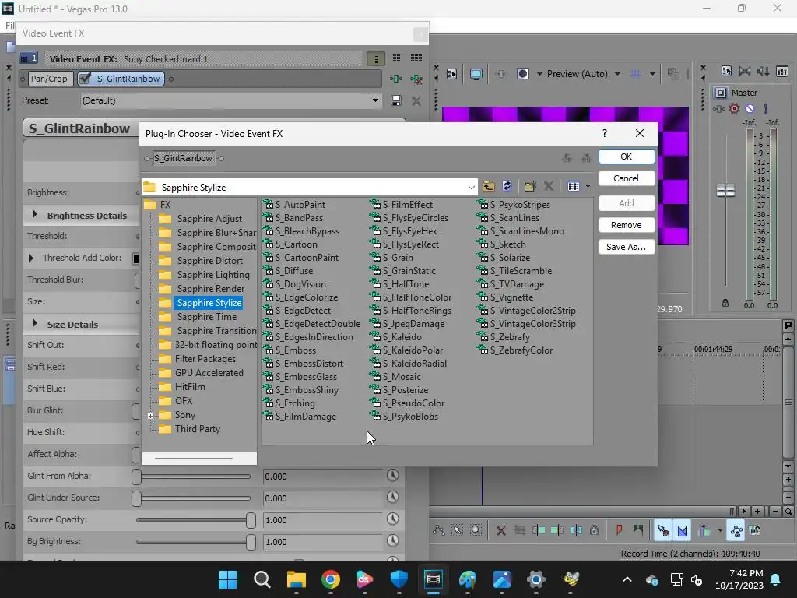This screenshot has width=797, height=598.
Task: Select the Envelope edit tool icon
Action: (439, 530)
